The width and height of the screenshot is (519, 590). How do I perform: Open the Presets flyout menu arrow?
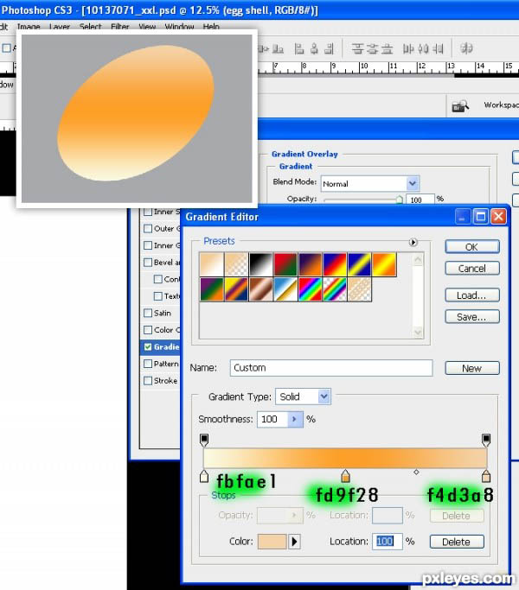point(413,242)
